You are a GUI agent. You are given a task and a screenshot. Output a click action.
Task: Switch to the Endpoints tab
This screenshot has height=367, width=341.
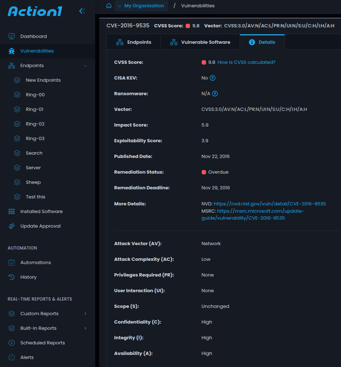pyautogui.click(x=134, y=42)
